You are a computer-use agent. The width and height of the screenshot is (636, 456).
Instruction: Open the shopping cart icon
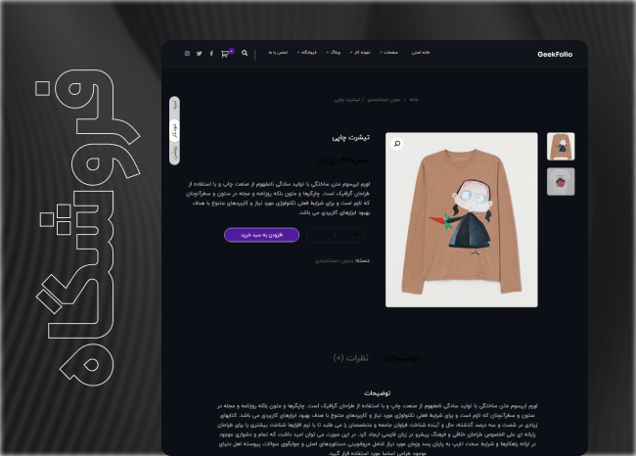click(225, 54)
